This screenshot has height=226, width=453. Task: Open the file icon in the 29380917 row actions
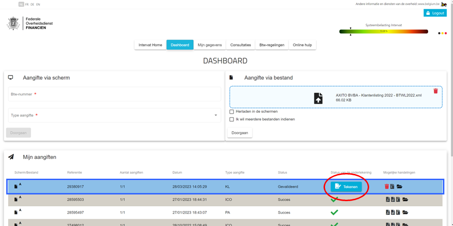[392, 186]
